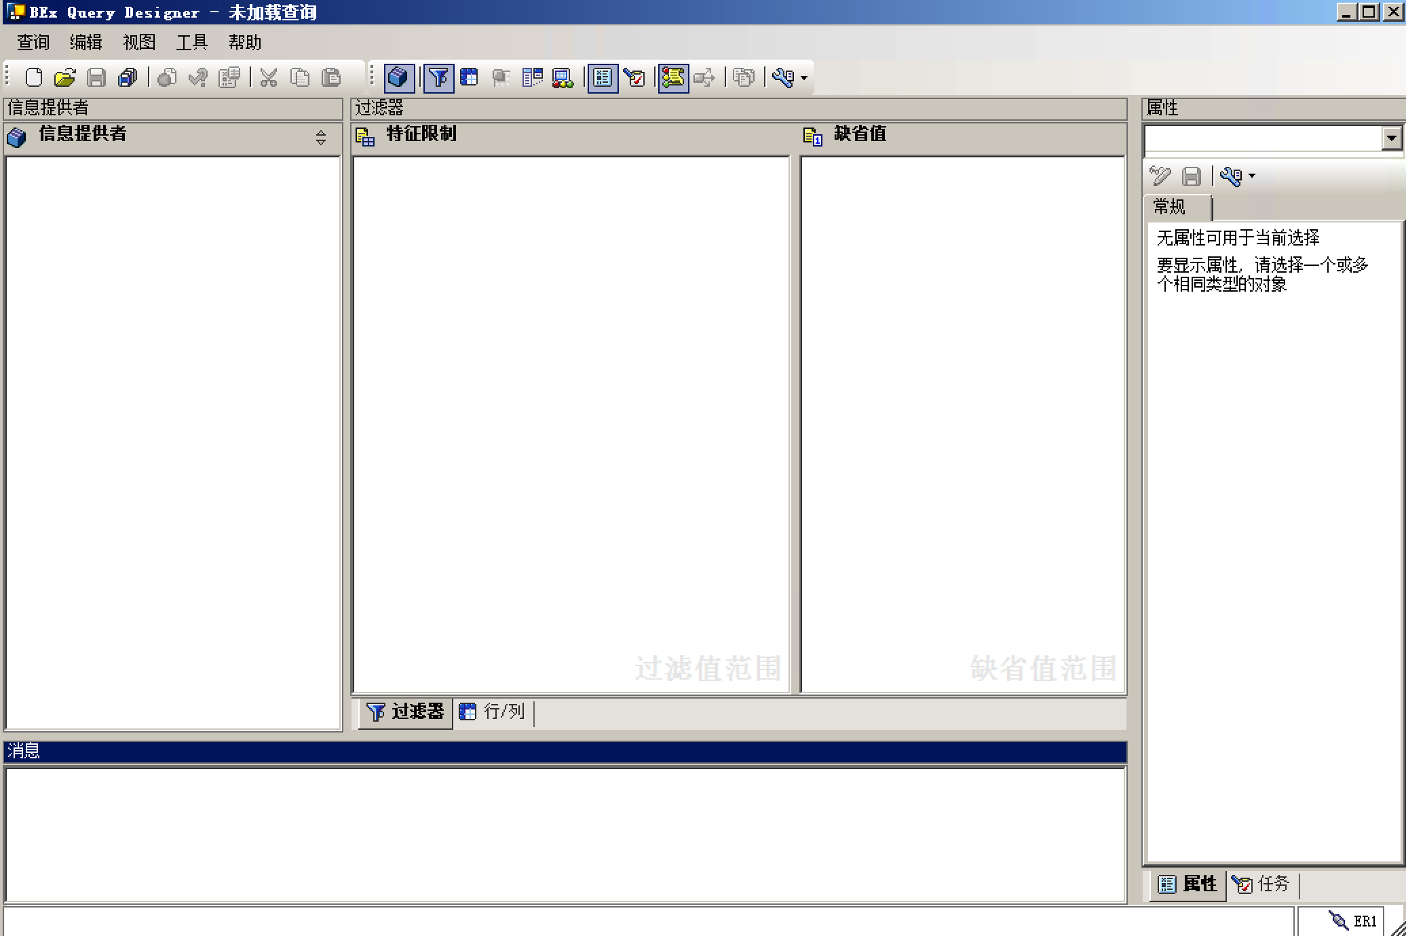Switch to the 任务 tab
This screenshot has height=936, width=1406.
coord(1262,884)
